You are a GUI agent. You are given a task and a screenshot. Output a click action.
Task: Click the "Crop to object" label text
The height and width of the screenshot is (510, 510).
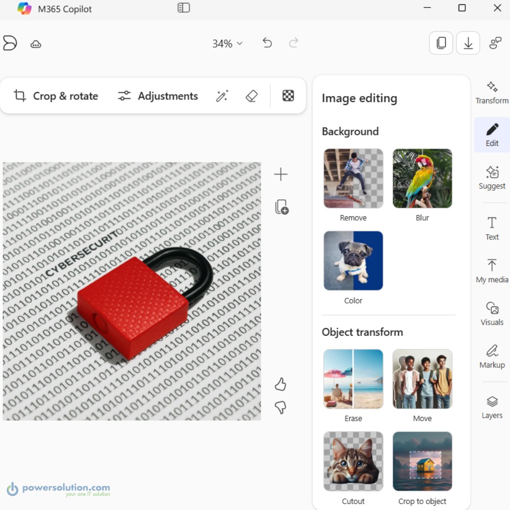click(x=422, y=501)
